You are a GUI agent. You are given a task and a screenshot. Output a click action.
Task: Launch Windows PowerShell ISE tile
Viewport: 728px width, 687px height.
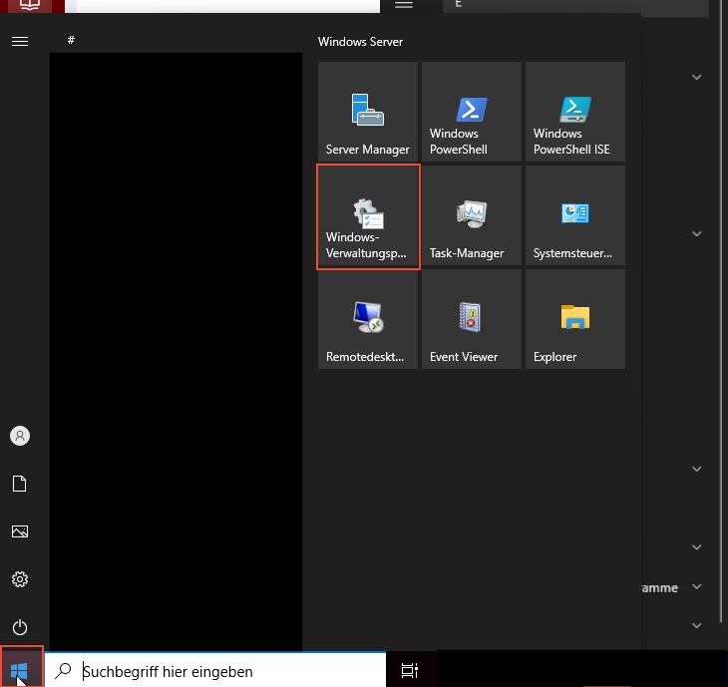coord(575,112)
